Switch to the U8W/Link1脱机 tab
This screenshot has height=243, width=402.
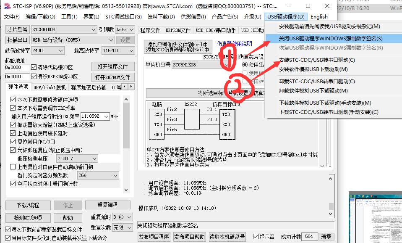click(x=50, y=87)
